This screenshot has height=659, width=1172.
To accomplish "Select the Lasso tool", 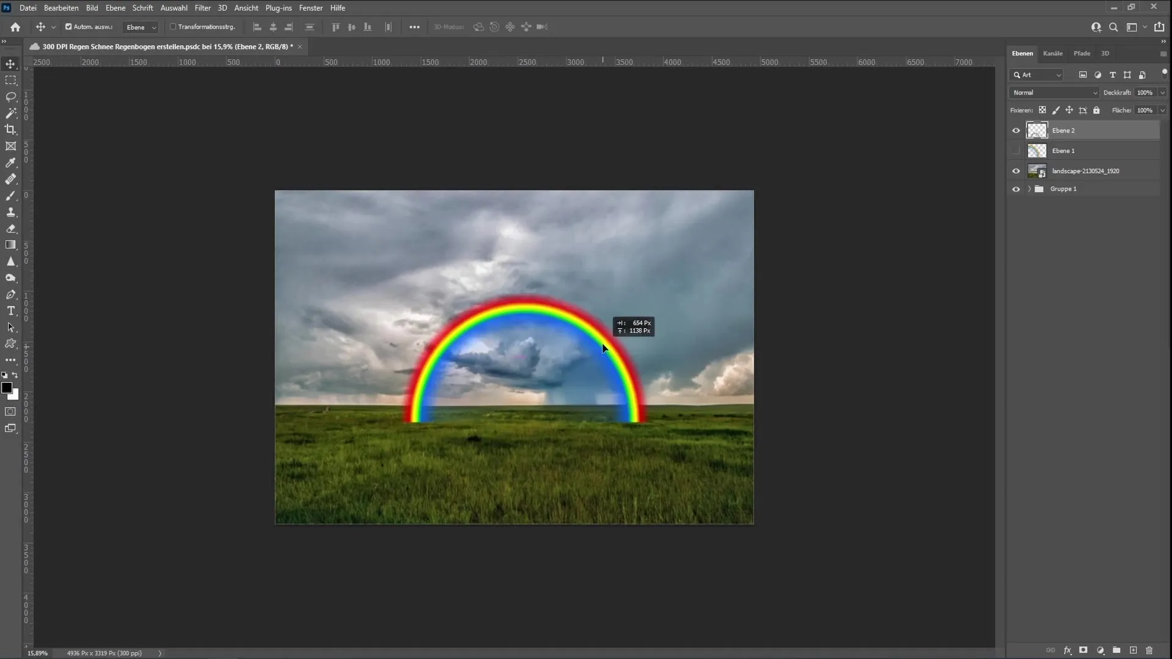I will point(11,96).
